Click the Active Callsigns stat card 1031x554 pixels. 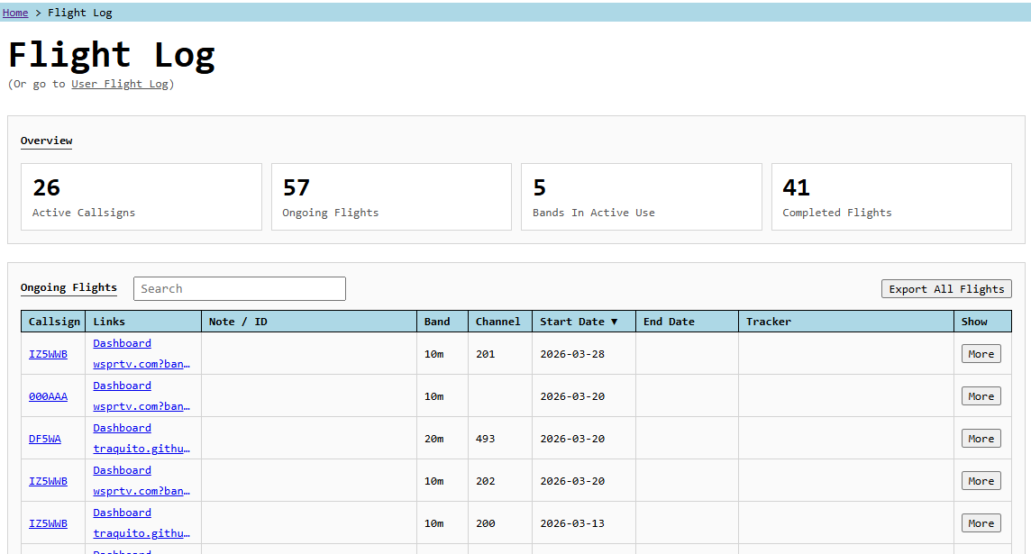(141, 196)
